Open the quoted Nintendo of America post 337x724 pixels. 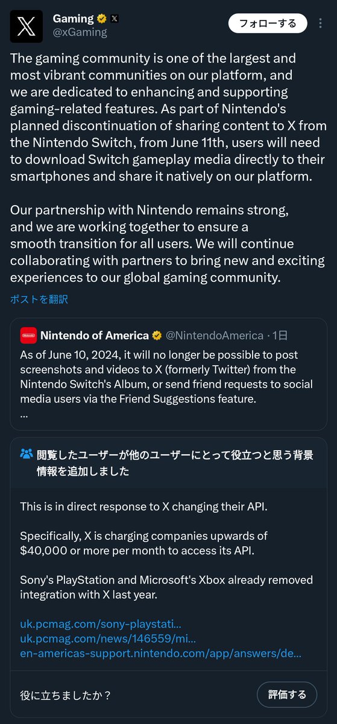(x=168, y=374)
